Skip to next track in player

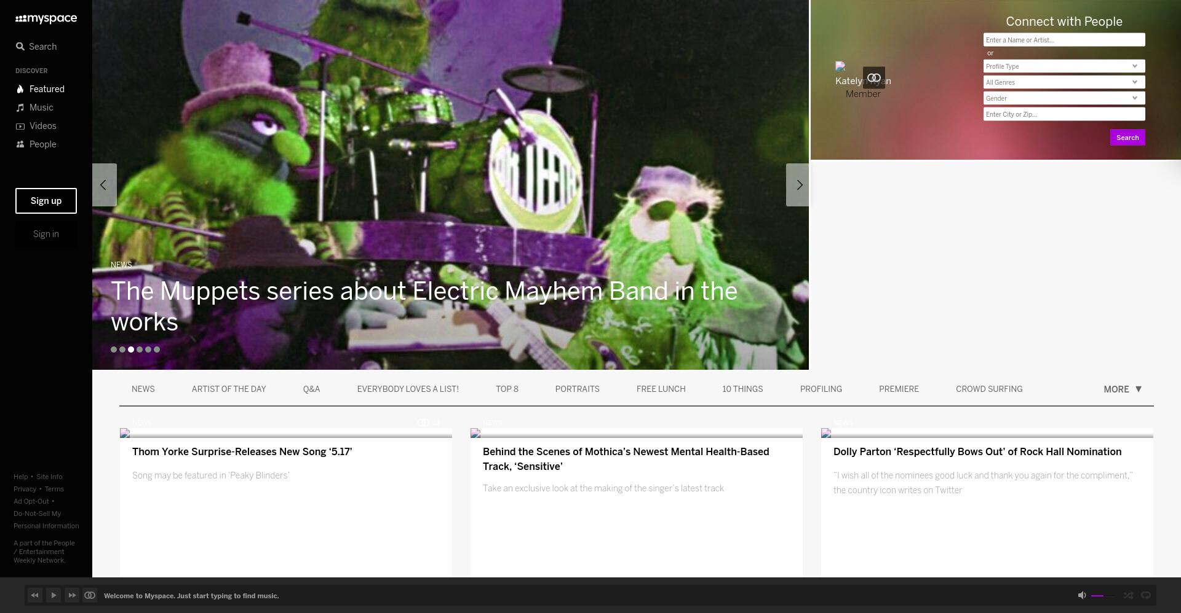point(72,595)
